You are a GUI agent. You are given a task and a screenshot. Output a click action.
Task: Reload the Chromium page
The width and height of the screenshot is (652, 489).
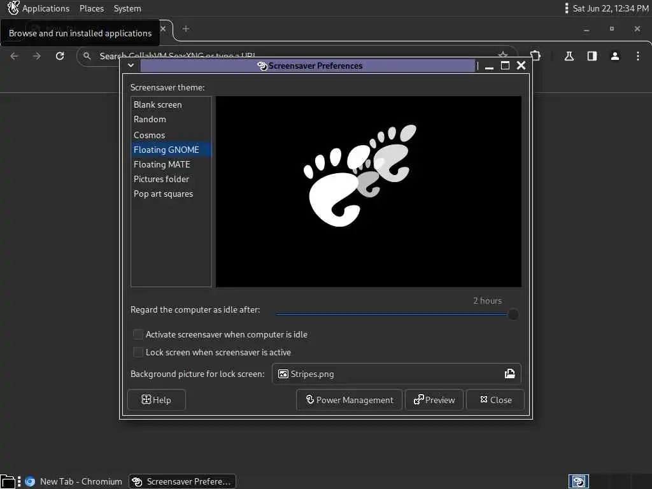click(60, 56)
